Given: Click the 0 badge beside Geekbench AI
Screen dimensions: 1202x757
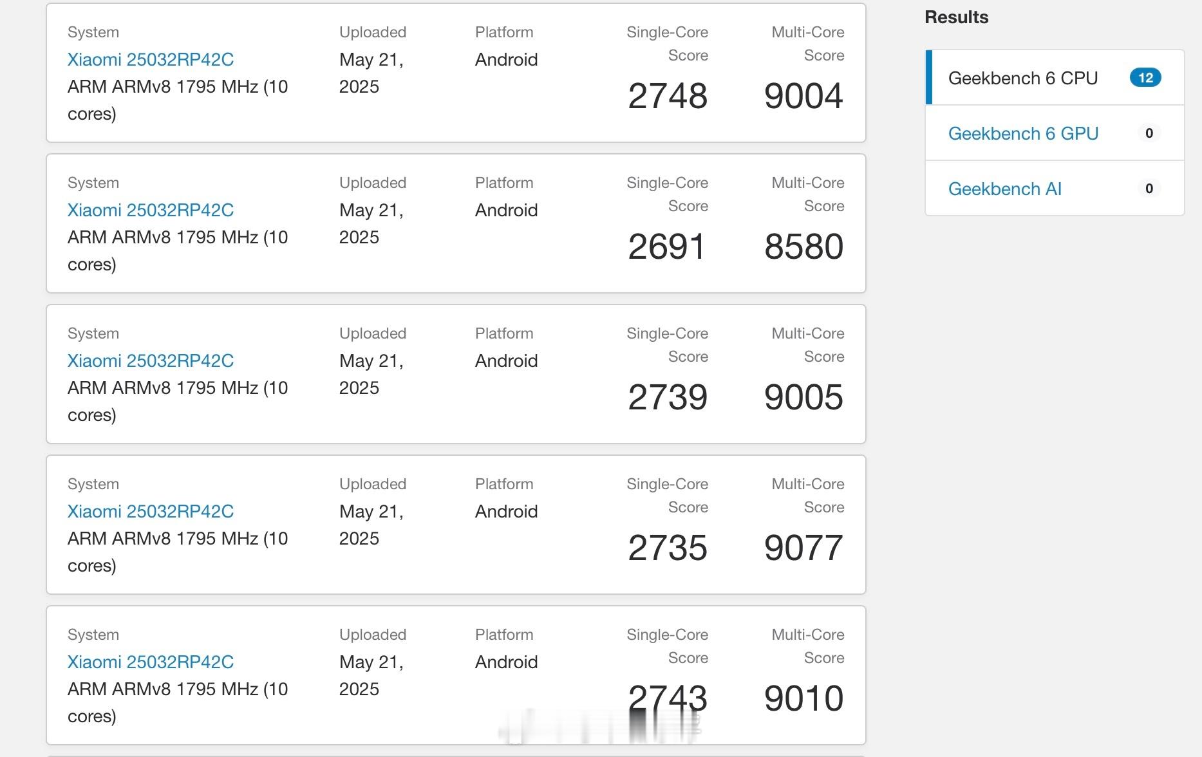Looking at the screenshot, I should point(1149,189).
